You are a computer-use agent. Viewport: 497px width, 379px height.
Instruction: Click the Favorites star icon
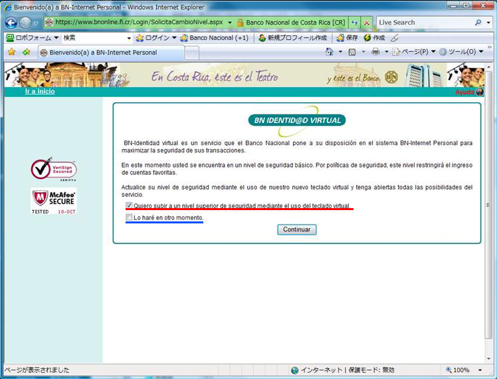pos(12,52)
